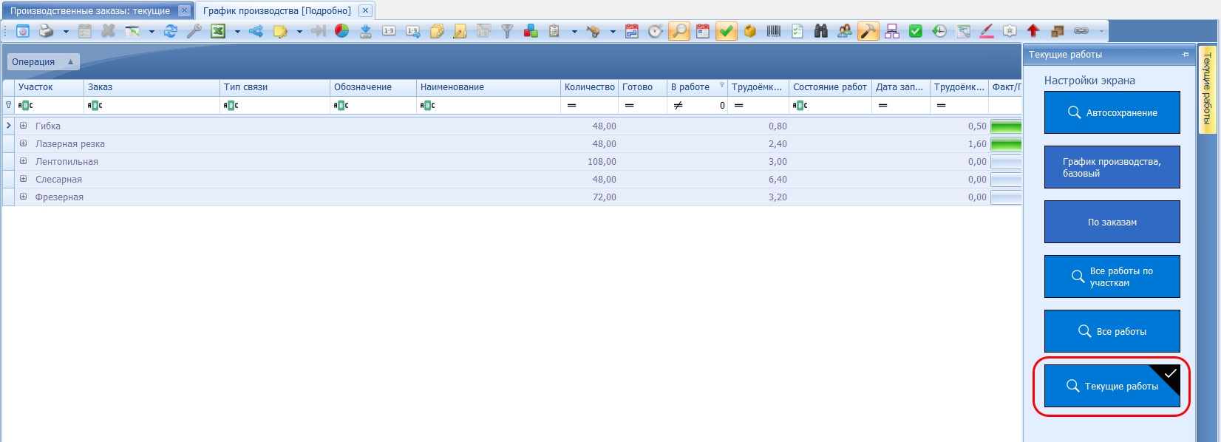Viewport: 1221px width, 442px height.
Task: Click the blue share arrow icon
Action: (x=256, y=31)
